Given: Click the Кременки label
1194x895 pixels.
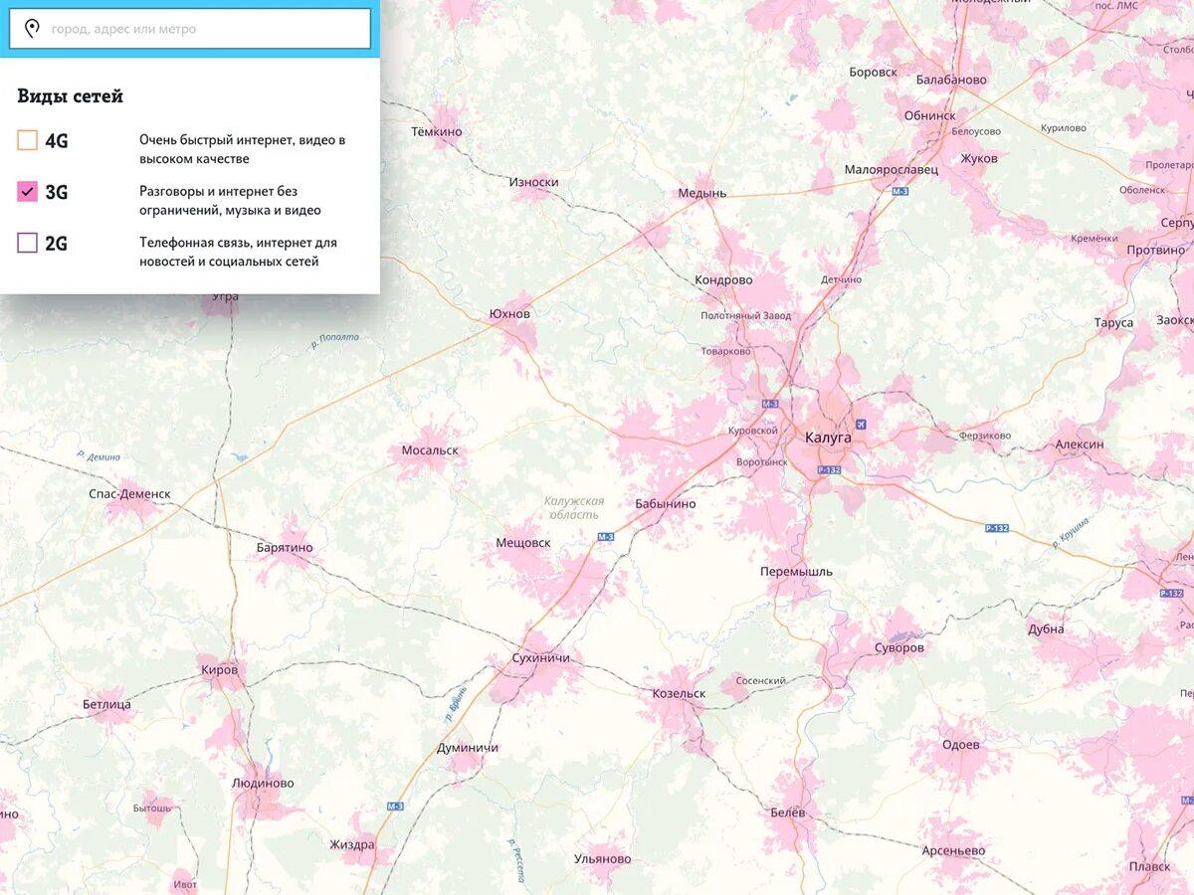Looking at the screenshot, I should (x=1094, y=239).
